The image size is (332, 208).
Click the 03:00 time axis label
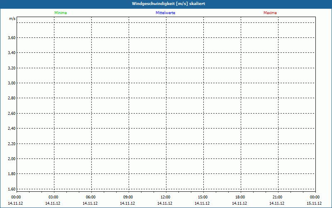[x=54, y=197]
